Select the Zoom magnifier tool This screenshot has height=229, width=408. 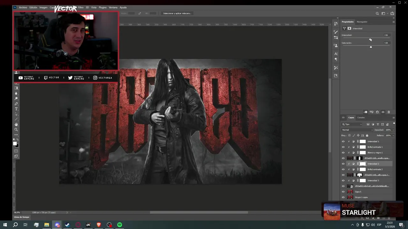pyautogui.click(x=16, y=129)
